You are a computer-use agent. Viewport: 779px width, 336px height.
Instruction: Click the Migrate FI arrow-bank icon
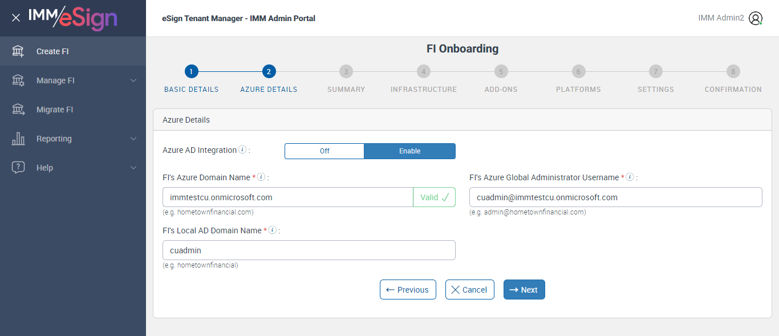pyautogui.click(x=18, y=110)
